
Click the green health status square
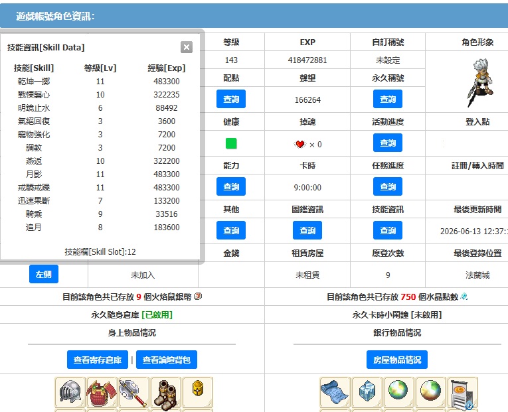(231, 143)
